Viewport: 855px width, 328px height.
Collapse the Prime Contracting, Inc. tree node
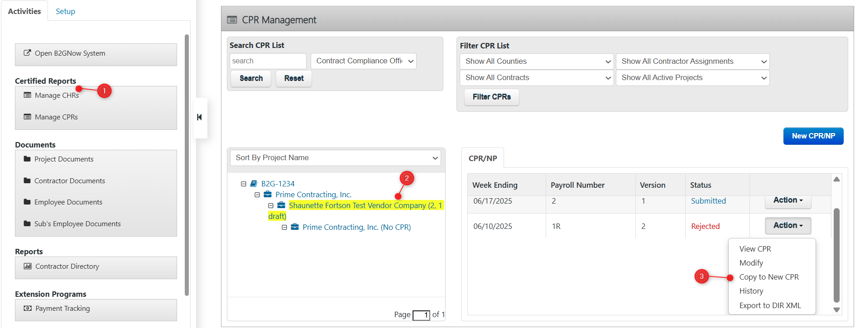[257, 195]
